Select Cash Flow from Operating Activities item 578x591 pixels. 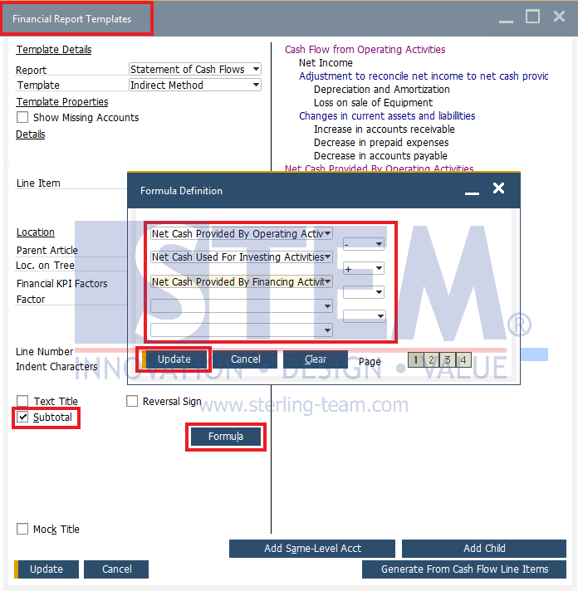[x=365, y=49]
